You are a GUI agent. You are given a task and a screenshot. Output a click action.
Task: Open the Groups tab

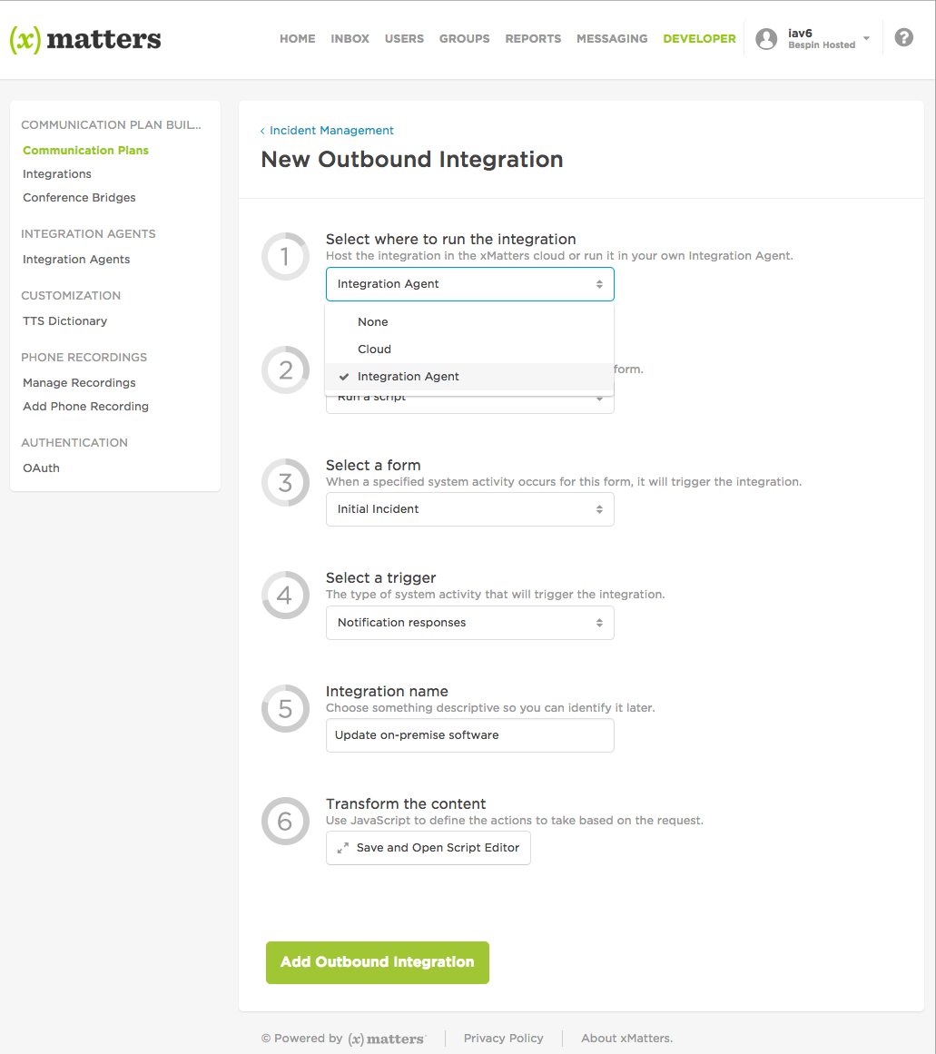click(464, 39)
